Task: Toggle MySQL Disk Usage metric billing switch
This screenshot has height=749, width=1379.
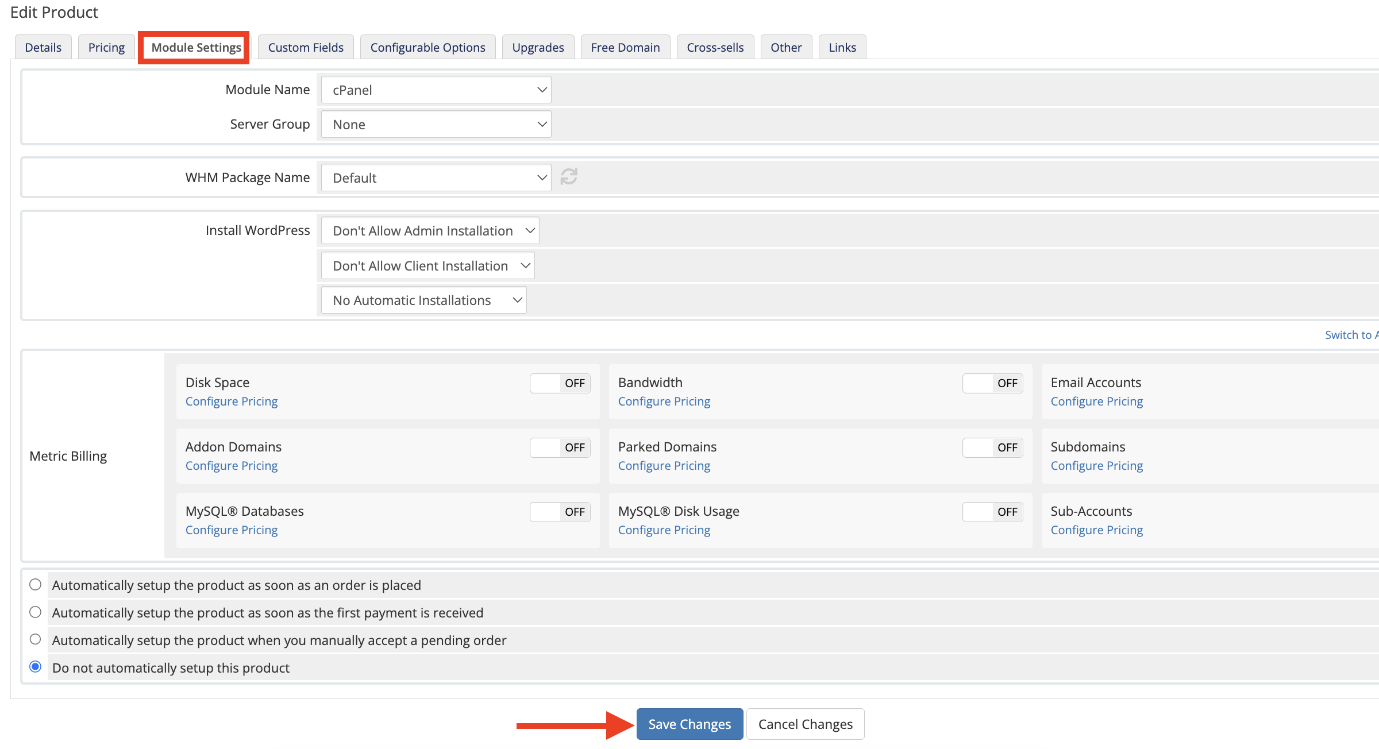Action: [993, 512]
